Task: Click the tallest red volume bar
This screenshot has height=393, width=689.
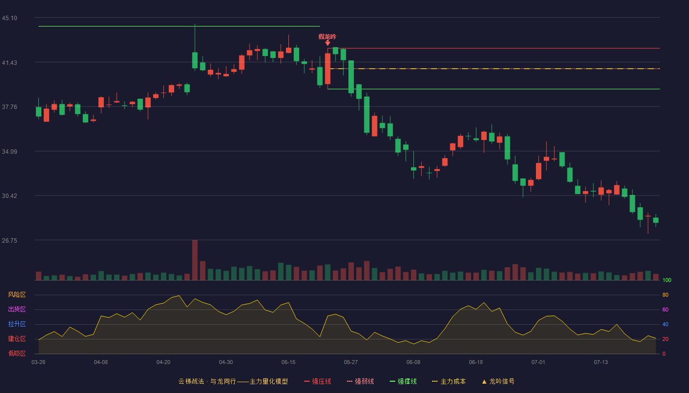Action: pyautogui.click(x=195, y=260)
